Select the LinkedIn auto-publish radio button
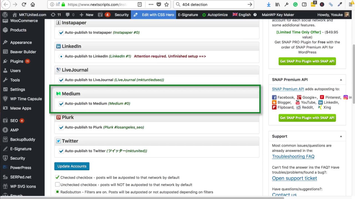 pos(61,56)
